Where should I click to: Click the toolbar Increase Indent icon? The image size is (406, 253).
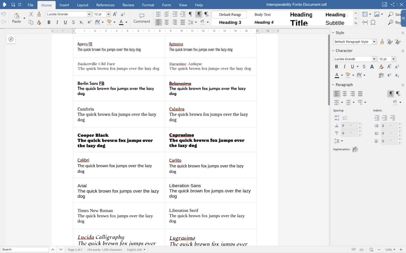175,14
